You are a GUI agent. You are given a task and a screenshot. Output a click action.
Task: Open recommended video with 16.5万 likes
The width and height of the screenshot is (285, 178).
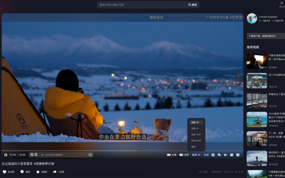[256, 119]
